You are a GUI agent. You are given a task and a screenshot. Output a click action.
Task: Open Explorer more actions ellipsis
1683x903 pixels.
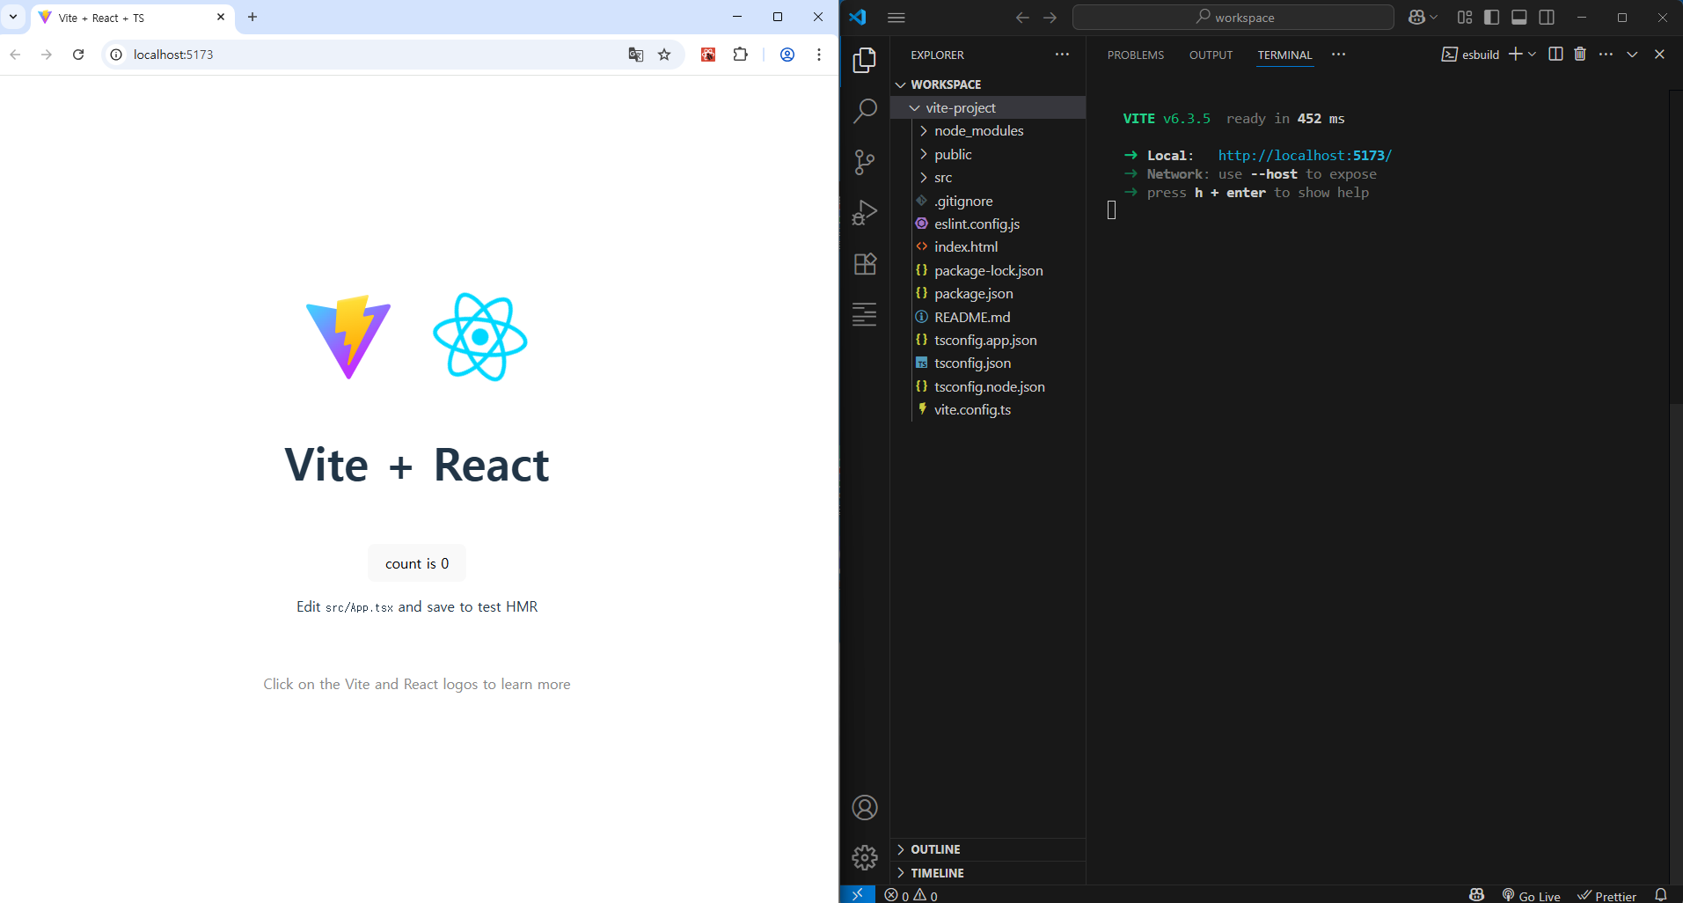pos(1063,55)
